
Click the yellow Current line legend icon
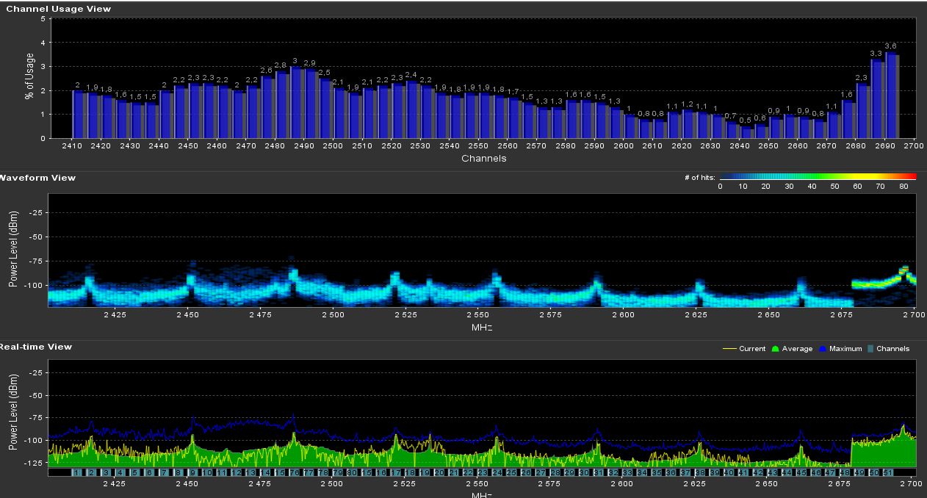point(731,349)
